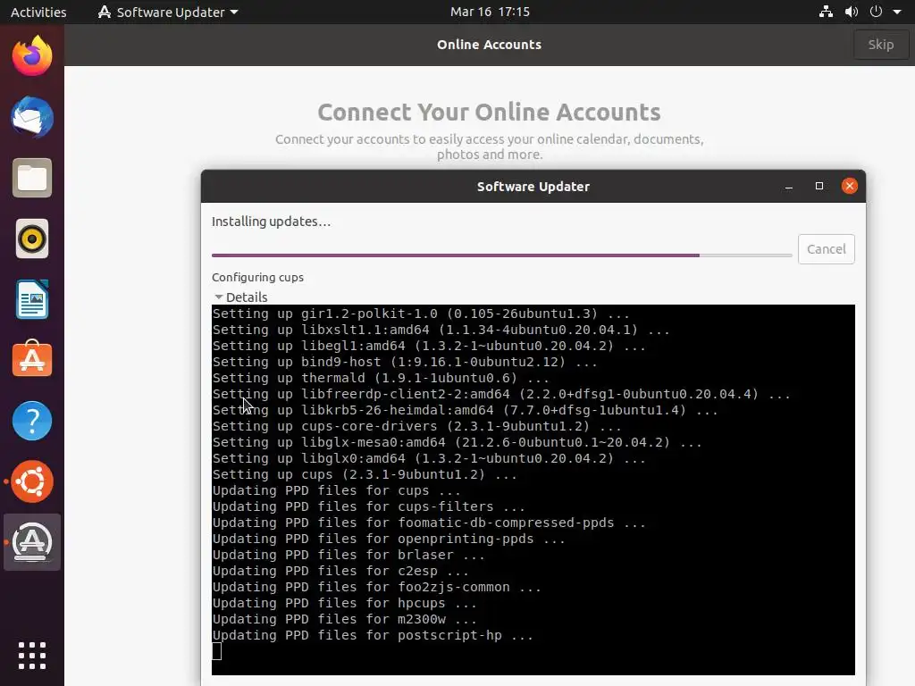Click line 'Setting up bind9-host'
Image resolution: width=915 pixels, height=686 pixels.
click(x=405, y=362)
